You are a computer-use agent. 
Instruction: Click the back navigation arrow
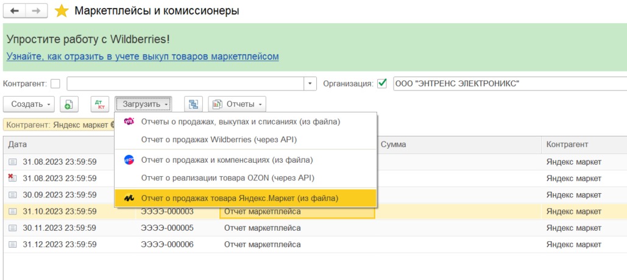(x=15, y=11)
